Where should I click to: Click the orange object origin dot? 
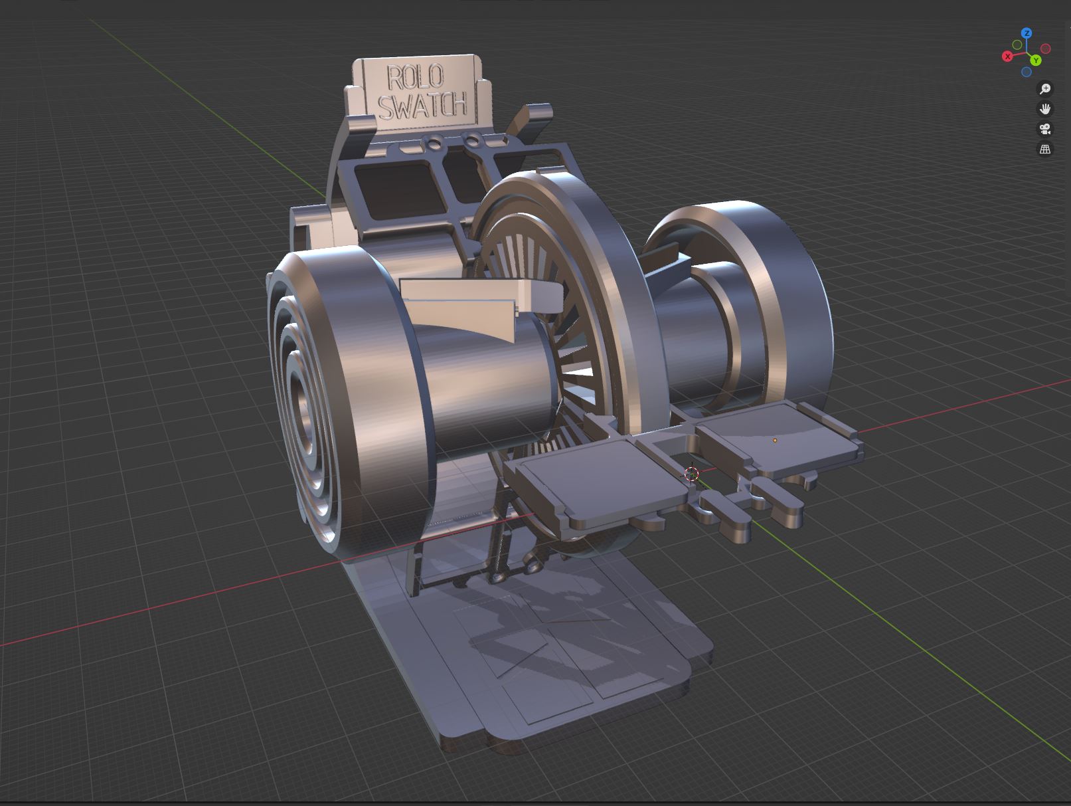[x=775, y=440]
